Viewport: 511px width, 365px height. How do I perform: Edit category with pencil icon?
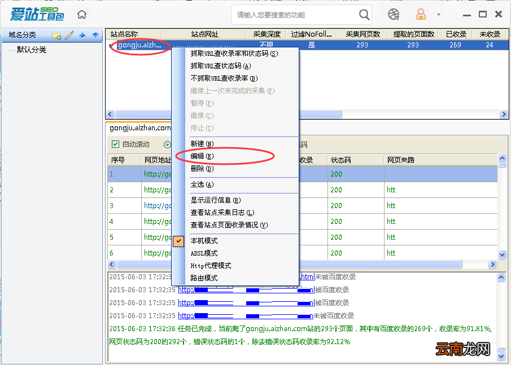tap(69, 35)
